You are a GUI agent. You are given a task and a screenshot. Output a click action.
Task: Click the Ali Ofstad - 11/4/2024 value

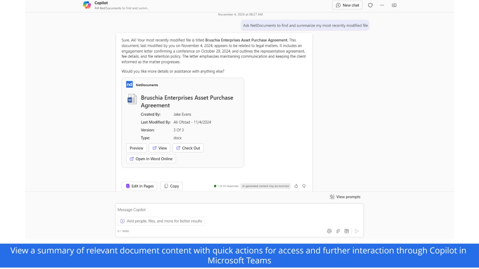(192, 122)
